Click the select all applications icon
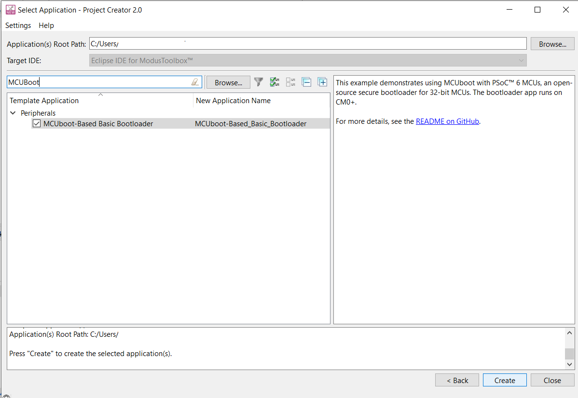 pos(275,82)
